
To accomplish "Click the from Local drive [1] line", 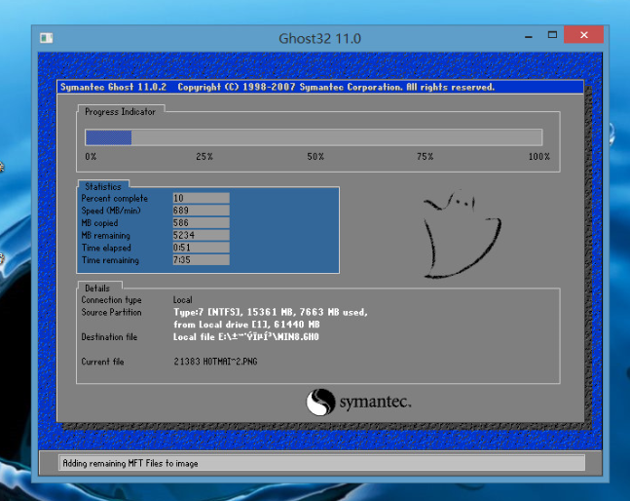I will (246, 325).
